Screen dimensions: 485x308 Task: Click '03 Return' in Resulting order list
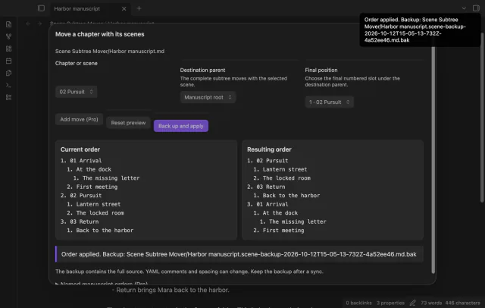coord(271,187)
